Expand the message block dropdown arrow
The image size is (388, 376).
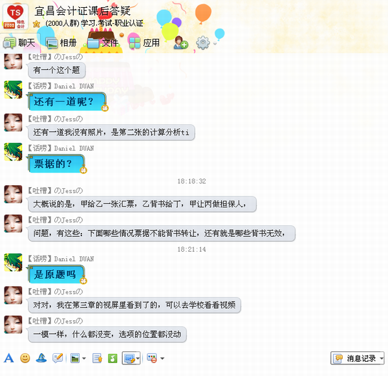pyautogui.click(x=162, y=359)
